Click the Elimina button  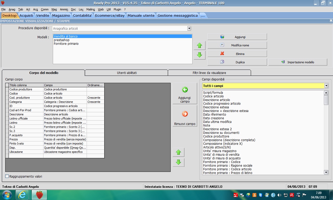[237, 54]
